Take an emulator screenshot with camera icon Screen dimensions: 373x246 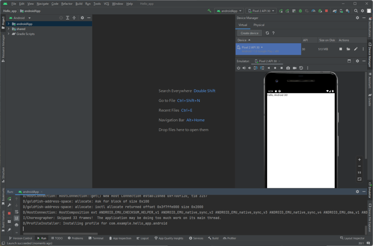click(288, 68)
